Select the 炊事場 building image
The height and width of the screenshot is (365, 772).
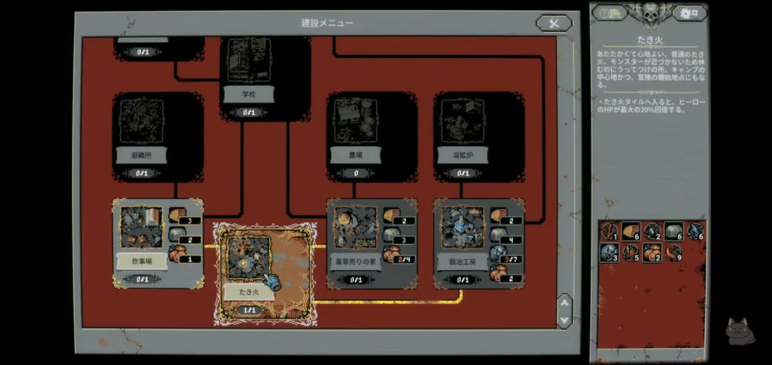click(x=142, y=227)
